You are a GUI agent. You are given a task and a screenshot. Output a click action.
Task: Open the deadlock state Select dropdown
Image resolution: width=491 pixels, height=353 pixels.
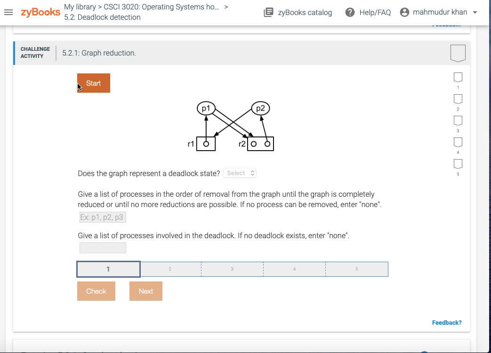(x=240, y=173)
